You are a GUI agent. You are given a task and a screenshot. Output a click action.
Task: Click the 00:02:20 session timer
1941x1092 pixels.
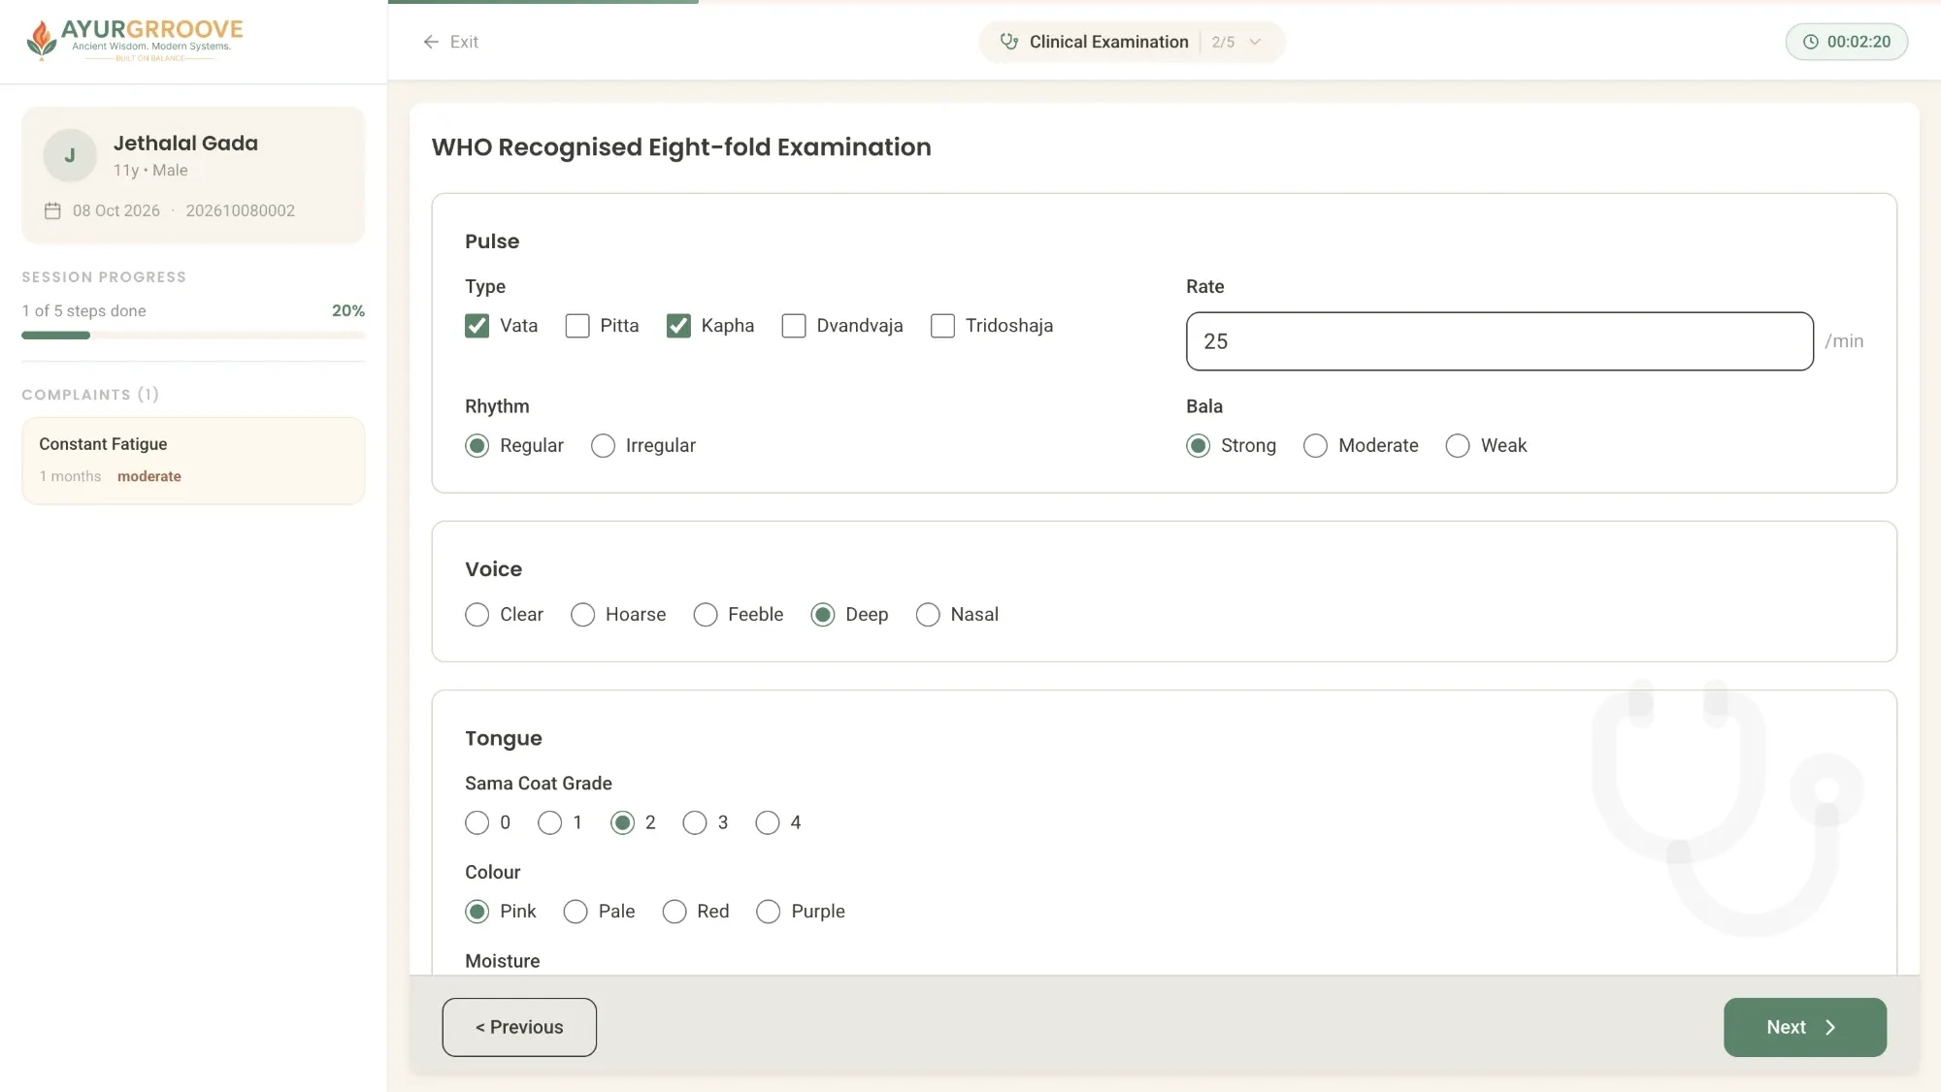tap(1847, 42)
